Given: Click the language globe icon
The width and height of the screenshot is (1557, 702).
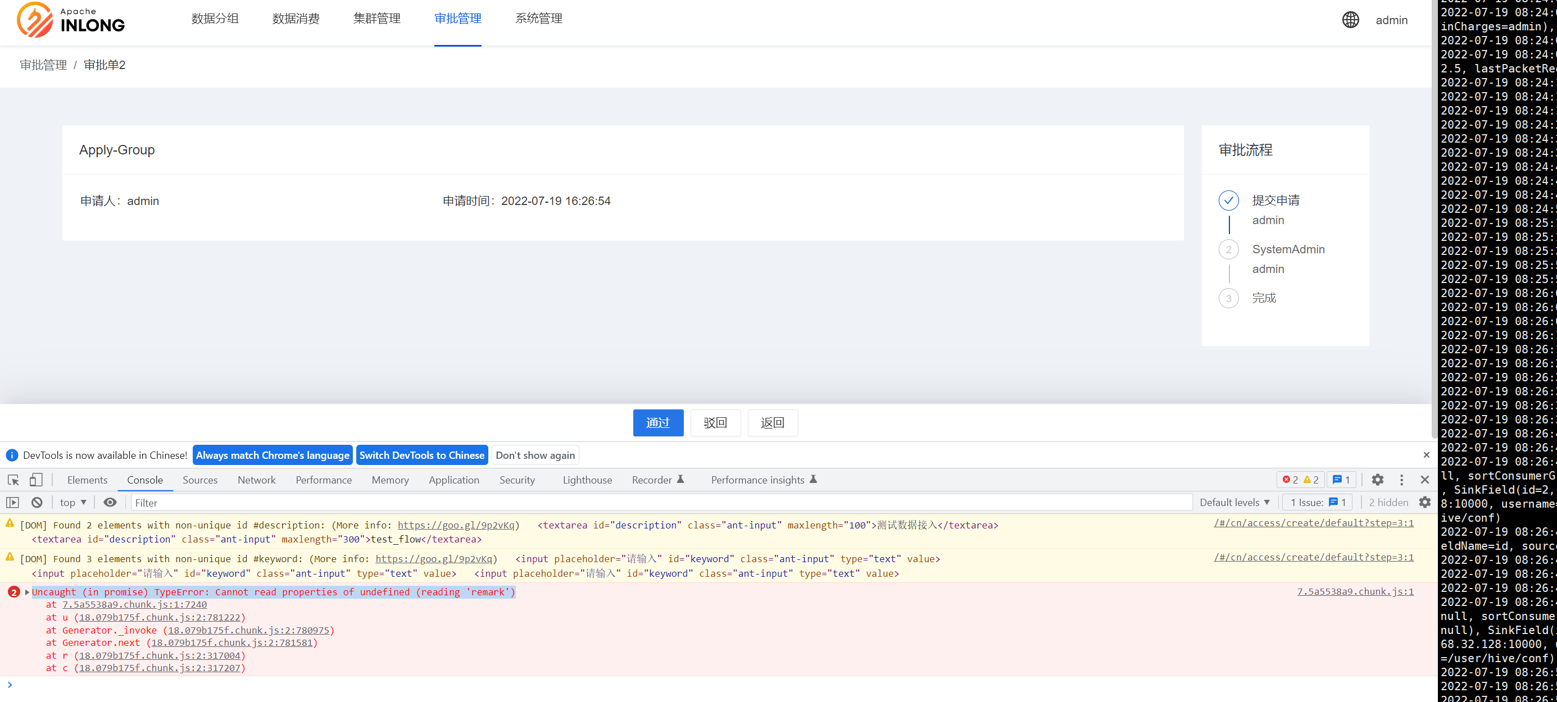Looking at the screenshot, I should click(x=1350, y=20).
